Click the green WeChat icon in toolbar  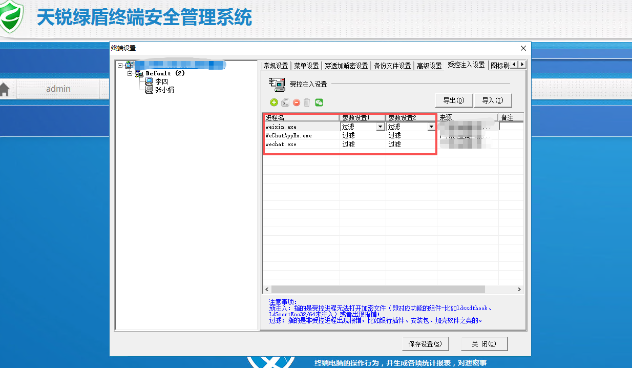[319, 103]
